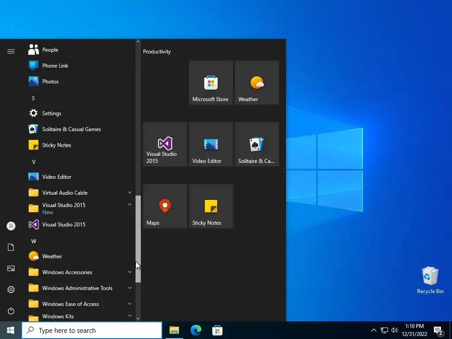
Task: Open Sticky Notes in the app list
Action: tap(80, 145)
